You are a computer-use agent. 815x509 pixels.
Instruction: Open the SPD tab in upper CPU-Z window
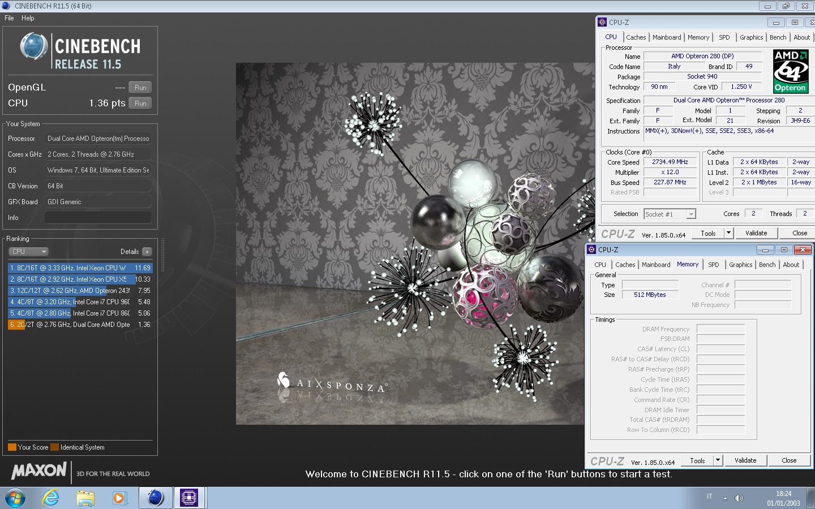pyautogui.click(x=724, y=37)
